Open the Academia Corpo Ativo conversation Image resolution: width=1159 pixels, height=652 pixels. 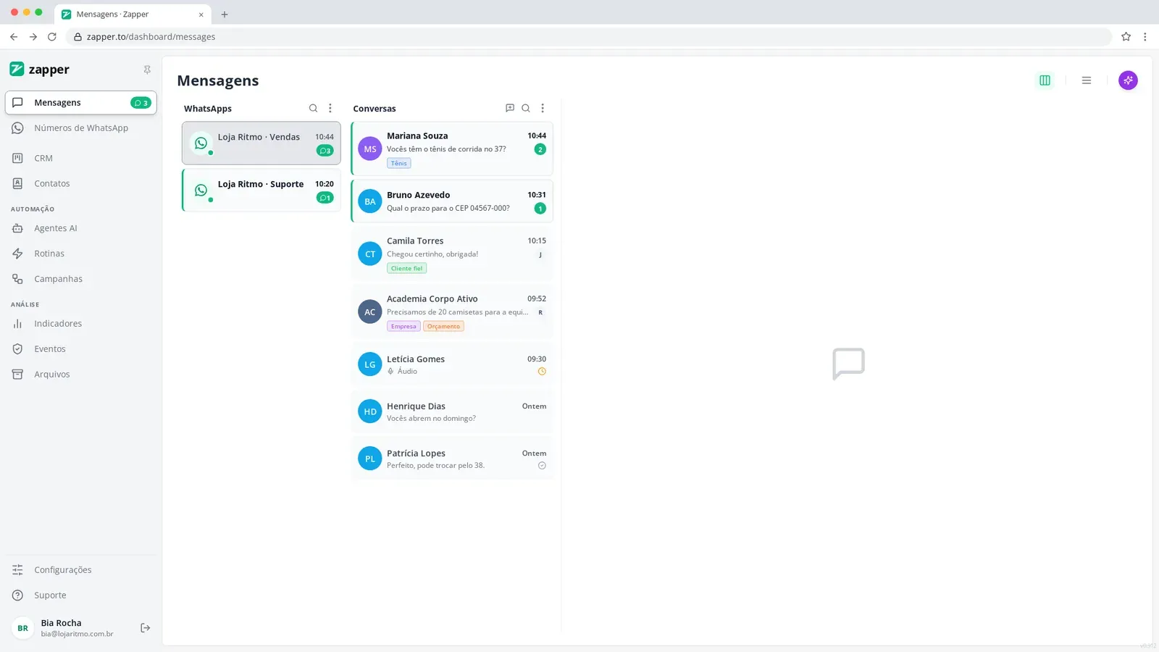(452, 312)
